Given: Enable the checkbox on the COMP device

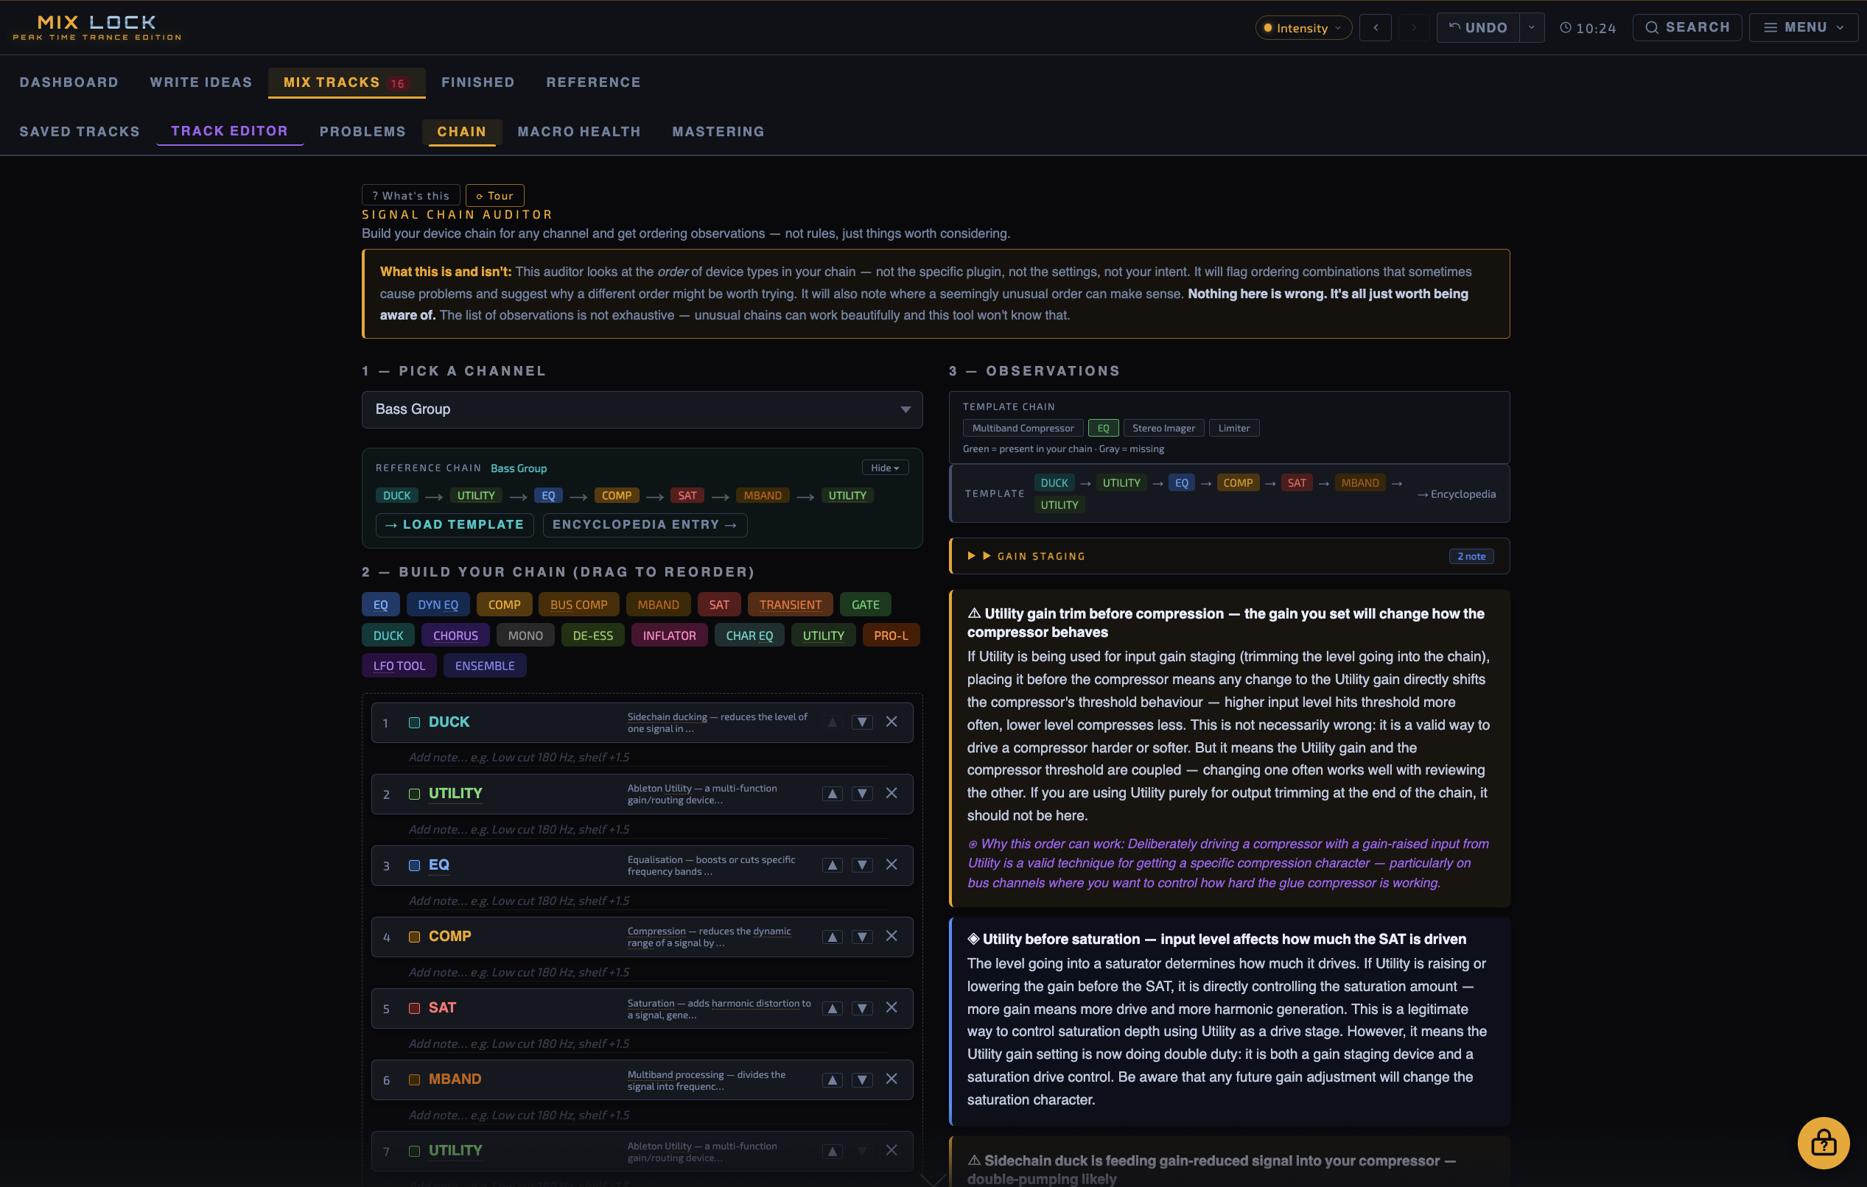Looking at the screenshot, I should 415,937.
